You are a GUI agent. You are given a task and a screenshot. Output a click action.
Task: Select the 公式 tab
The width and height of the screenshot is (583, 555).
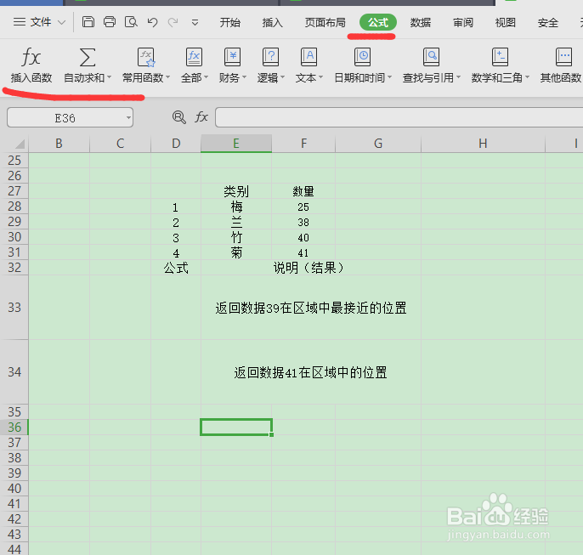point(377,22)
